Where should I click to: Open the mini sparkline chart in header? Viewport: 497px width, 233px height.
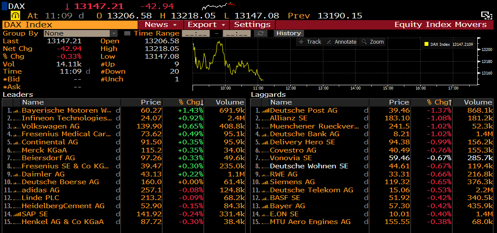218,6
